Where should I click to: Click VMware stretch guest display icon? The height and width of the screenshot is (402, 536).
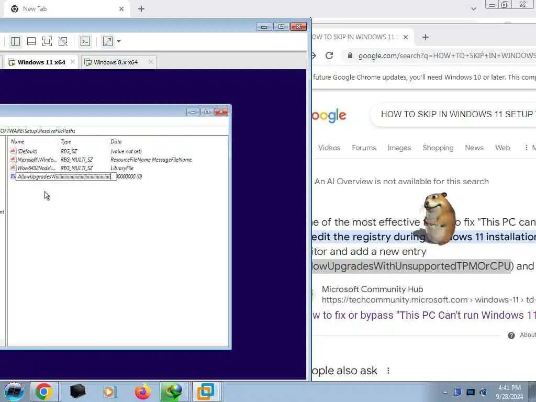click(x=108, y=41)
